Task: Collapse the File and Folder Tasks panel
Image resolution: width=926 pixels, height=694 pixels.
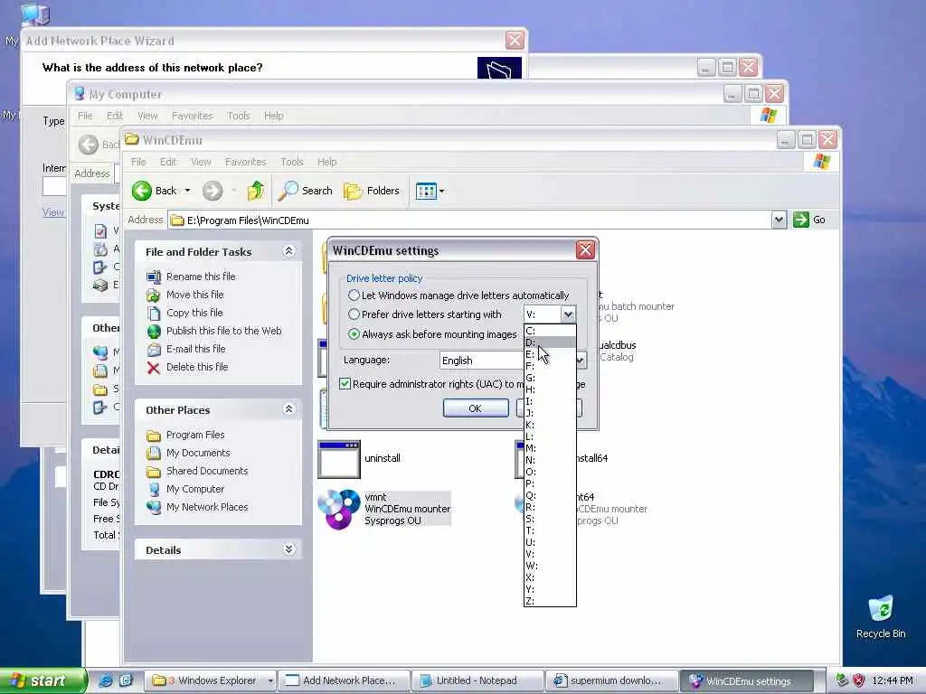Action: [x=288, y=251]
